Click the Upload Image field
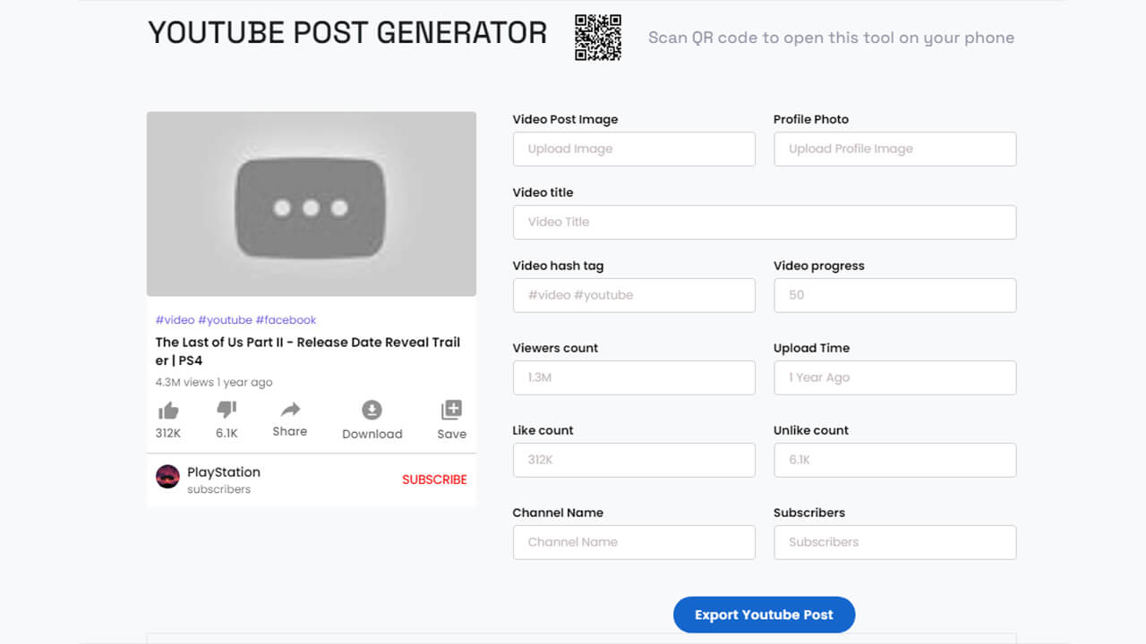The height and width of the screenshot is (644, 1146). coord(634,148)
